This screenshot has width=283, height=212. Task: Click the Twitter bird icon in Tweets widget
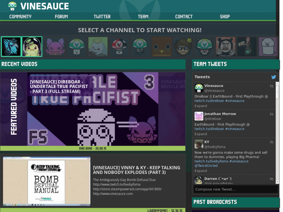click(x=274, y=77)
